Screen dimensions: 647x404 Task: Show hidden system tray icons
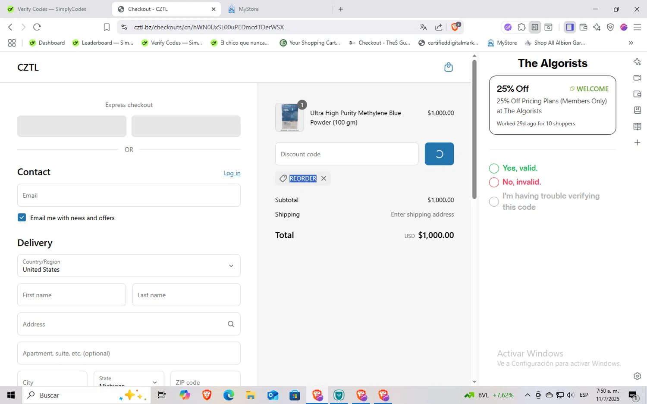point(527,395)
